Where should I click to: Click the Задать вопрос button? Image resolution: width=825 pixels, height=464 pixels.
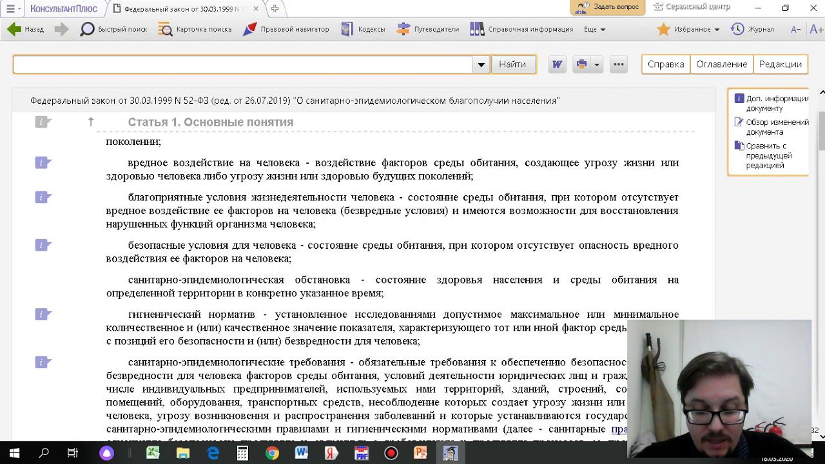[607, 7]
